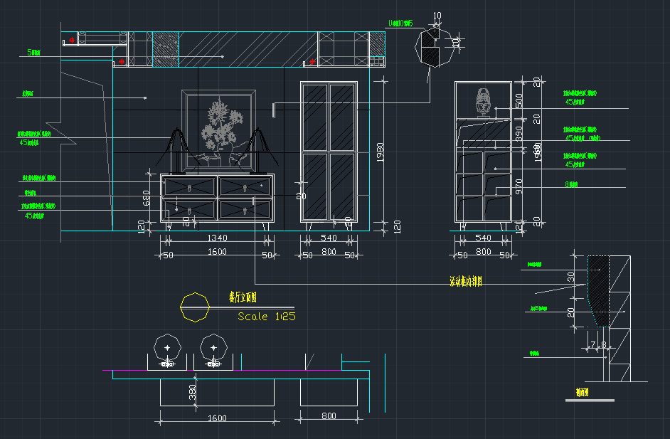
Task: Click the hatched section profile at bottom right
Action: [x=600, y=292]
